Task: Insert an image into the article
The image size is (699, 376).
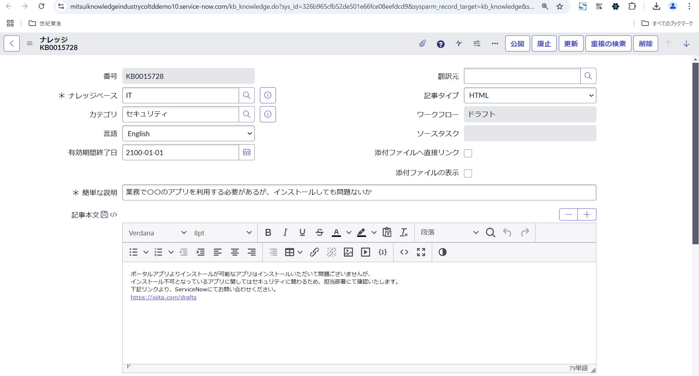Action: 349,252
